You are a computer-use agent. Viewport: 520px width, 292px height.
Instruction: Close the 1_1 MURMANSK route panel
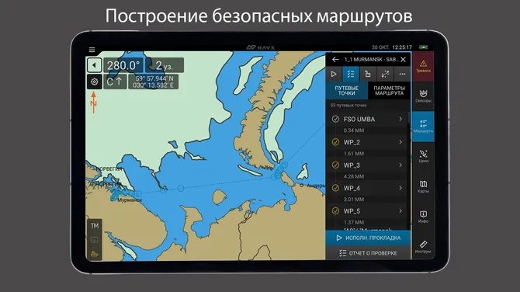(x=403, y=59)
